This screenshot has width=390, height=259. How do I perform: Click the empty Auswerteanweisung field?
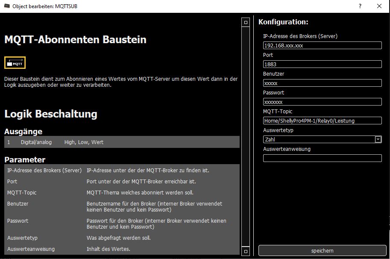click(322, 158)
